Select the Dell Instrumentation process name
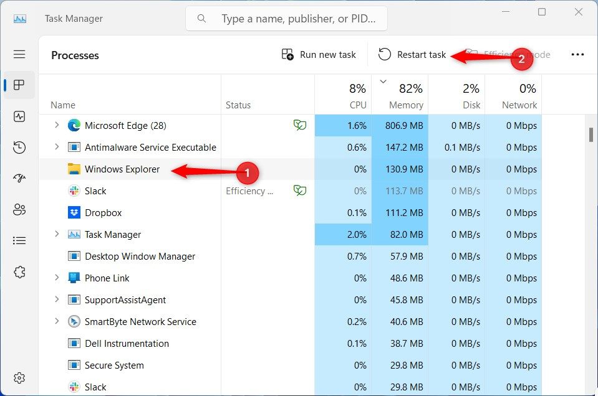 click(x=127, y=344)
